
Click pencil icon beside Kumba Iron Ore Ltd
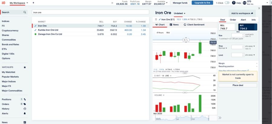click(36, 30)
